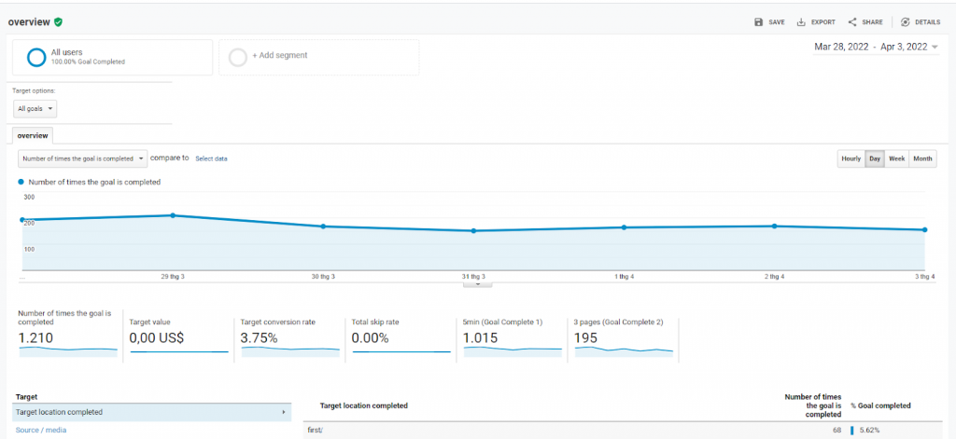Click the 68 completions value
The image size is (956, 439).
pyautogui.click(x=836, y=430)
